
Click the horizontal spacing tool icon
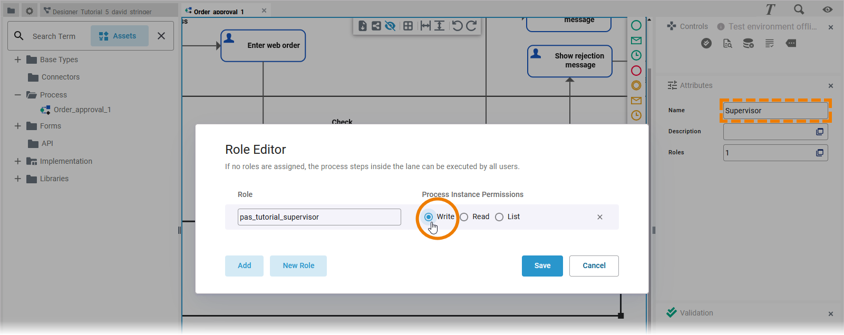coord(425,26)
